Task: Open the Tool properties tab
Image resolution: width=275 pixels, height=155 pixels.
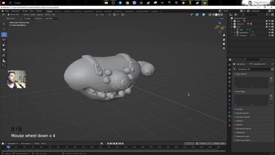Action: 229,65
